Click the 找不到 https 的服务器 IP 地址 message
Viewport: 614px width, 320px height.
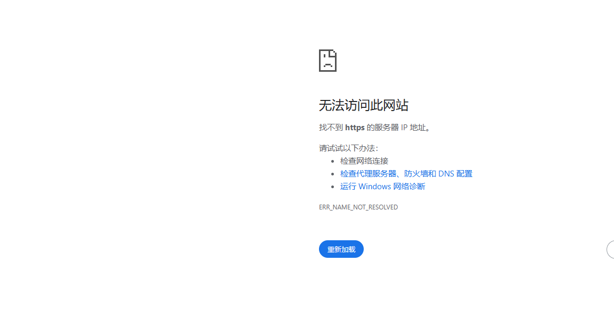pos(375,128)
